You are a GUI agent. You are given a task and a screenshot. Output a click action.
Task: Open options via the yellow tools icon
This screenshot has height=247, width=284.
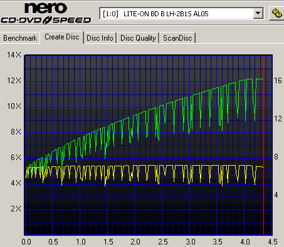coord(276,14)
